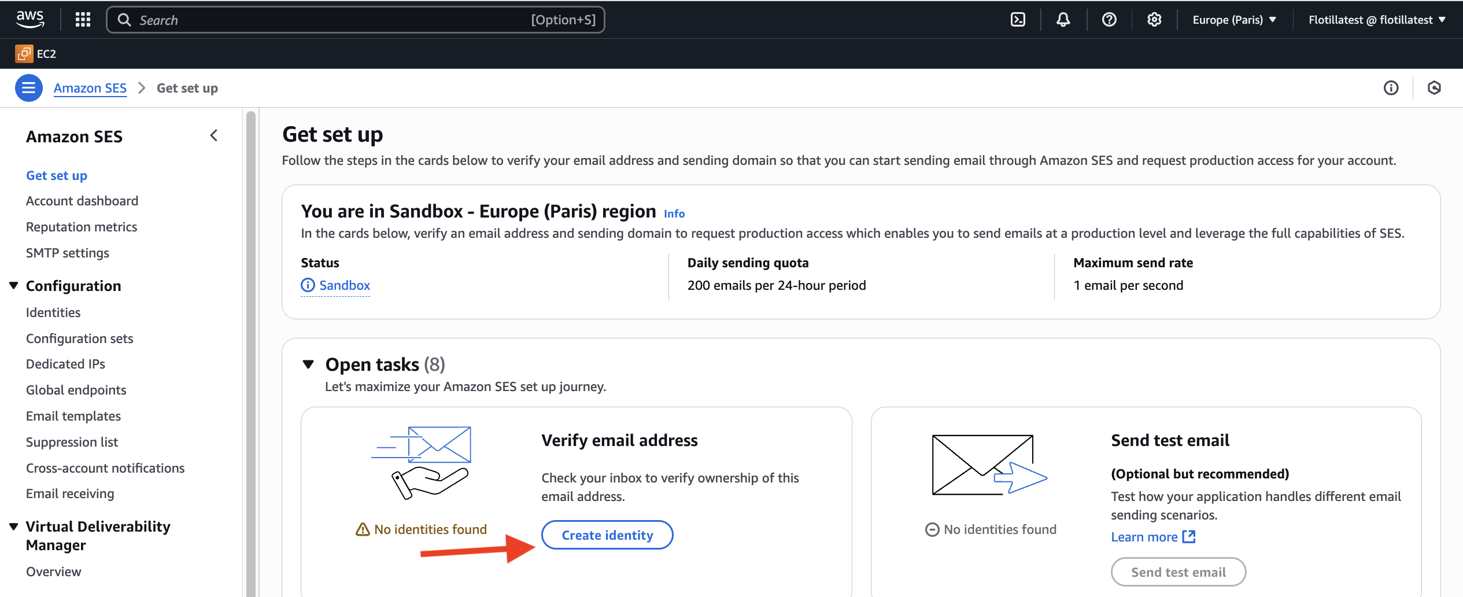Go to Account dashboard

tap(82, 201)
